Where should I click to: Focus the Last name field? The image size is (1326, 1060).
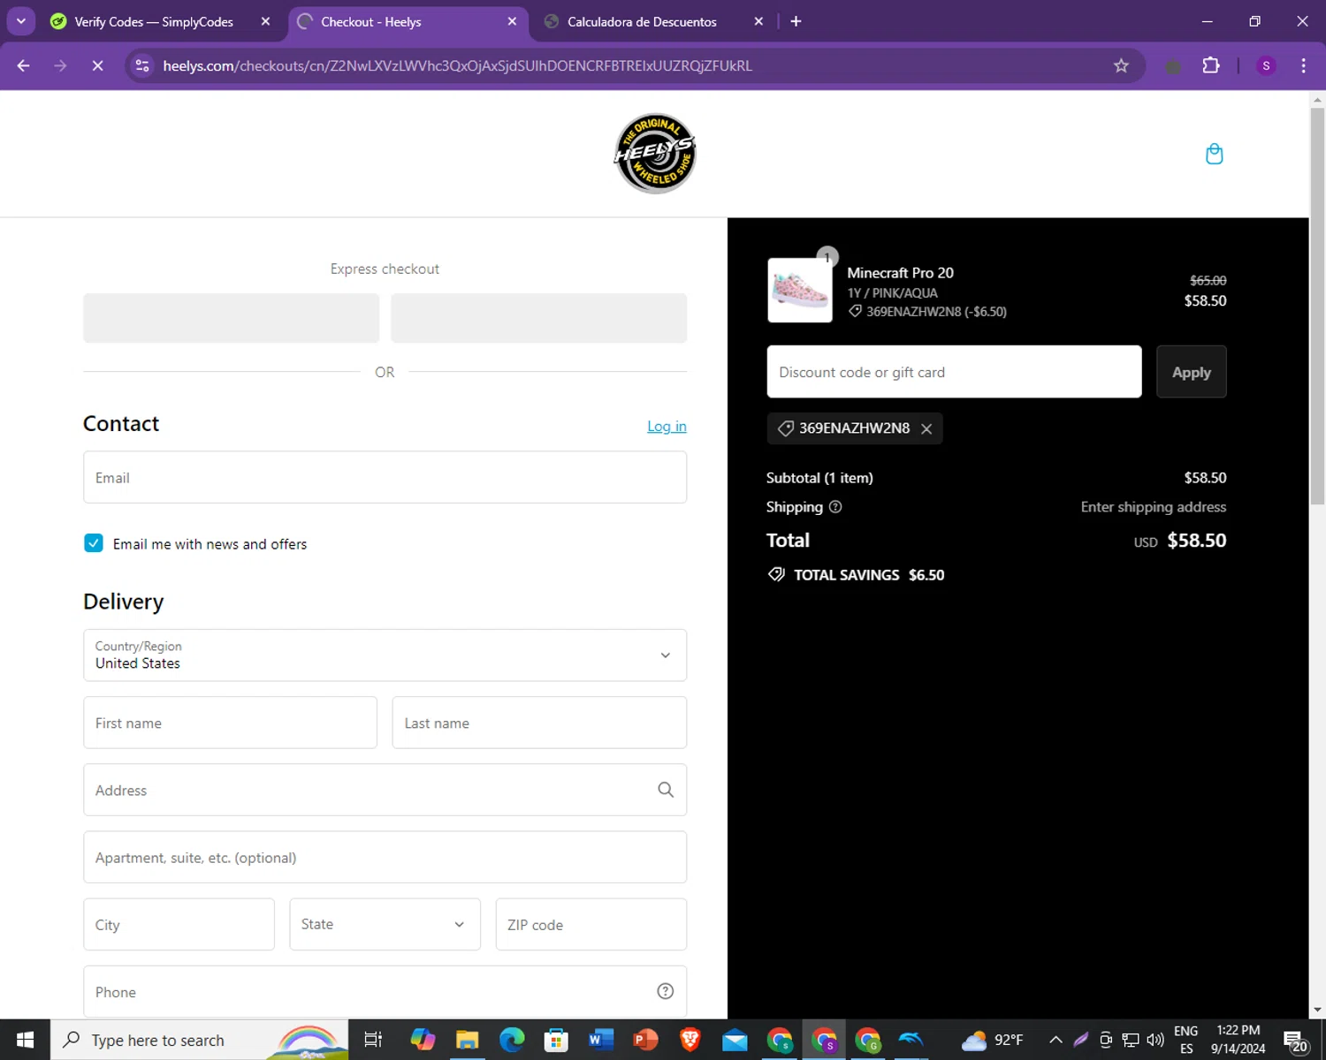point(539,723)
